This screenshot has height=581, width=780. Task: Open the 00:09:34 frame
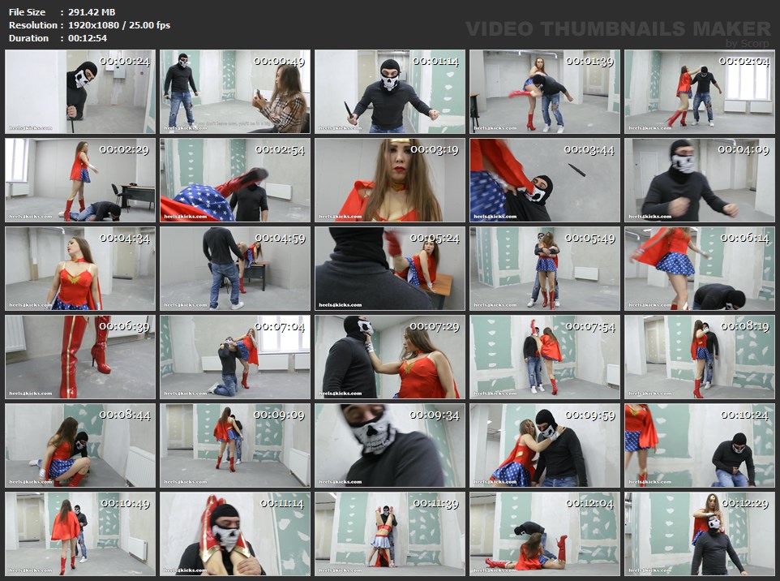tap(390, 445)
